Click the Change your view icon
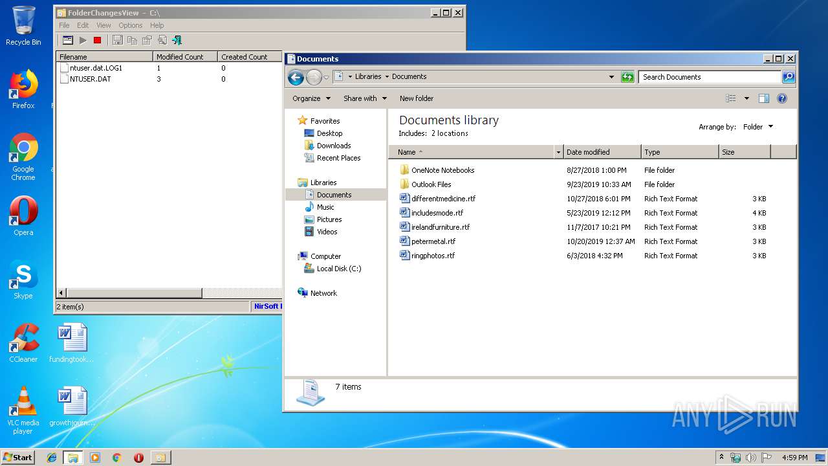Viewport: 828px width, 466px height. point(731,98)
